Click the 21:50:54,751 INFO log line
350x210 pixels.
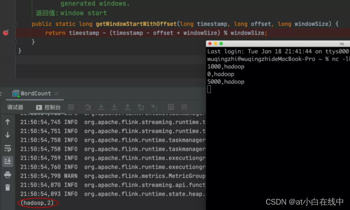coord(113,131)
